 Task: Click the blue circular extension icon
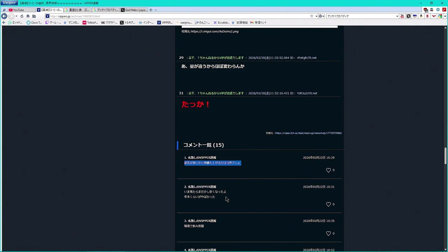[x=438, y=10]
